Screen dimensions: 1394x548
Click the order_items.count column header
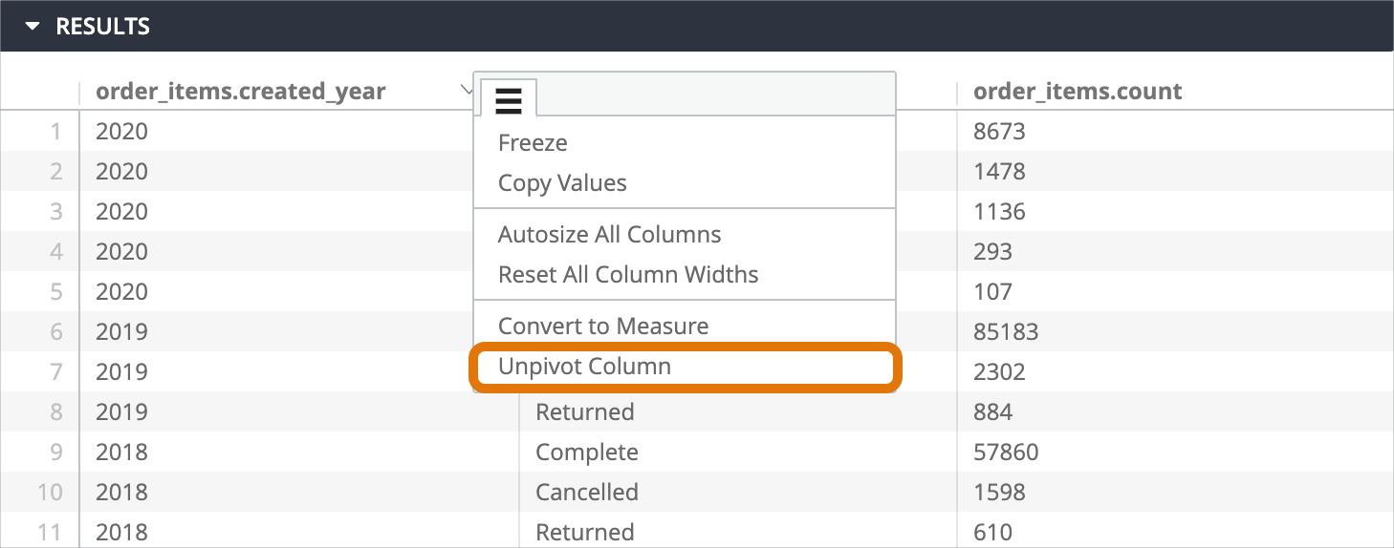click(x=1078, y=92)
